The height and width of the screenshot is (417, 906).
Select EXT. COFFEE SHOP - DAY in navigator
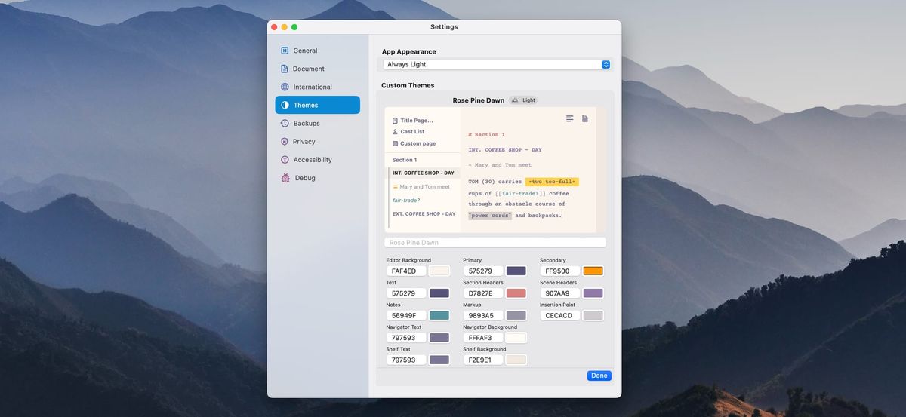click(x=424, y=213)
